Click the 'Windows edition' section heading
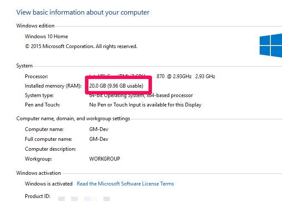282x210 pixels. pos(35,26)
